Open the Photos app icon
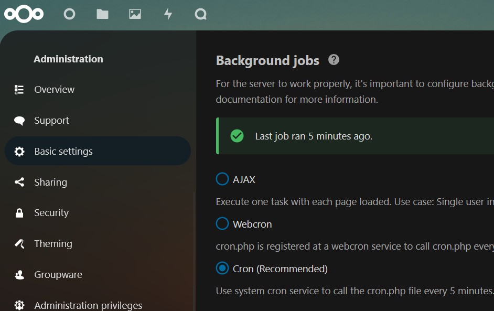 click(135, 14)
